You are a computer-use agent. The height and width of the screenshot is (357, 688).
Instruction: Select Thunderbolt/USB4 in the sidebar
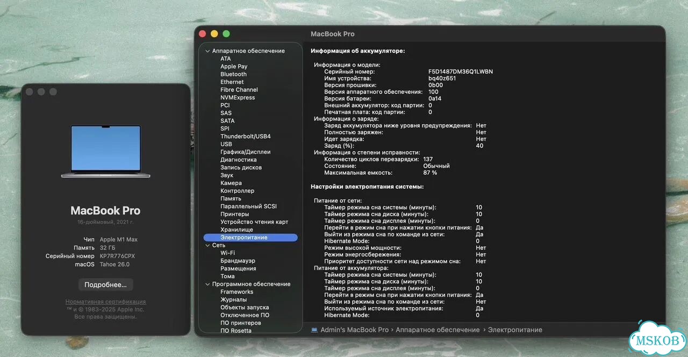click(x=245, y=137)
